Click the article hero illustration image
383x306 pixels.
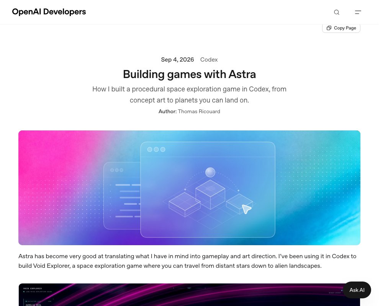point(189,188)
